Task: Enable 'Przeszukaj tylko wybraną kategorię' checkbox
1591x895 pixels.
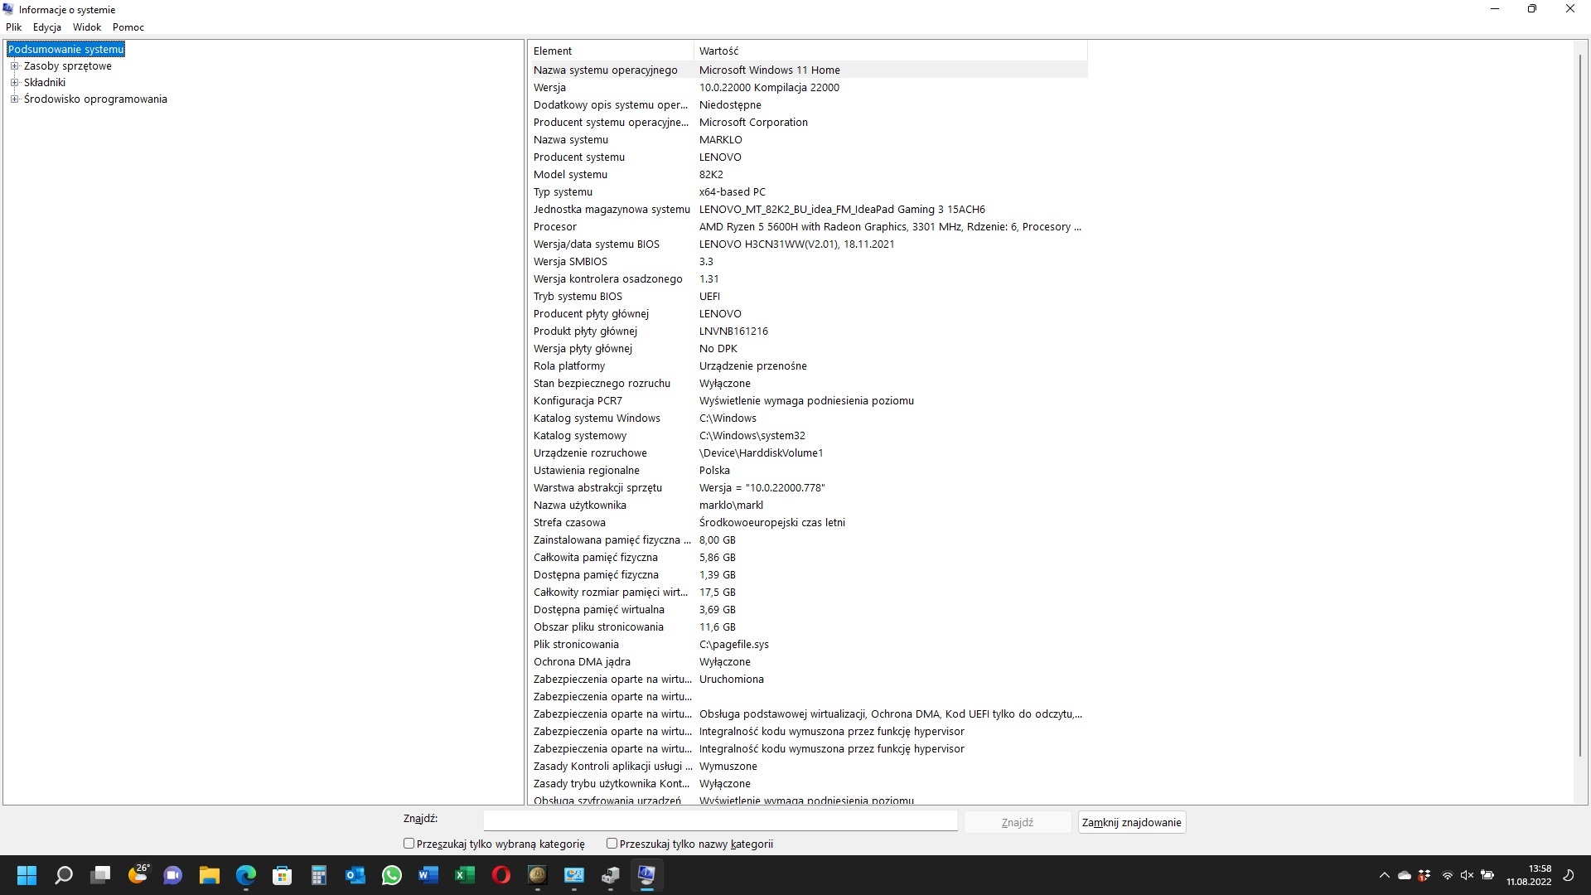Action: tap(409, 844)
